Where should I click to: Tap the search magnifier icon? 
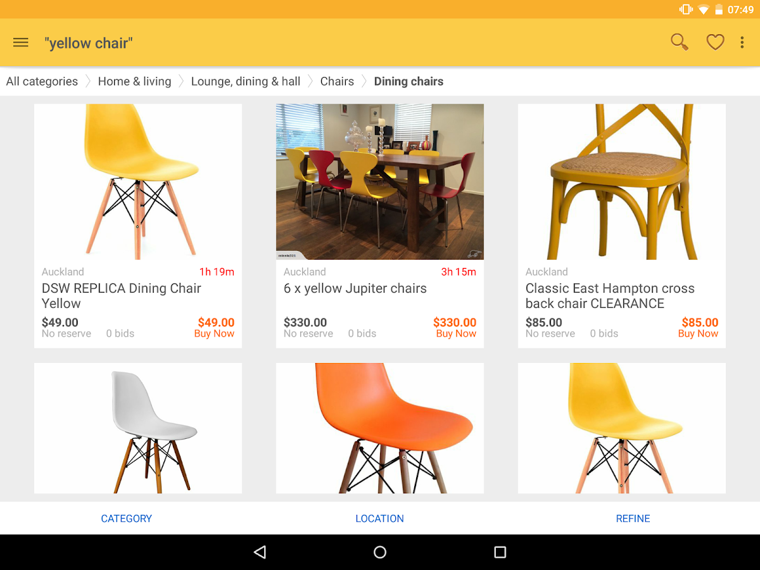[680, 42]
